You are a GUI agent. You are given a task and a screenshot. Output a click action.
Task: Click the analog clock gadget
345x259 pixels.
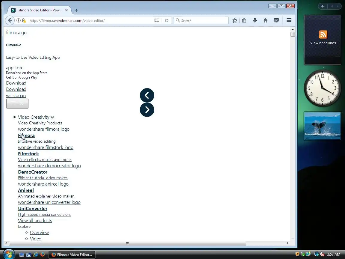click(x=322, y=88)
